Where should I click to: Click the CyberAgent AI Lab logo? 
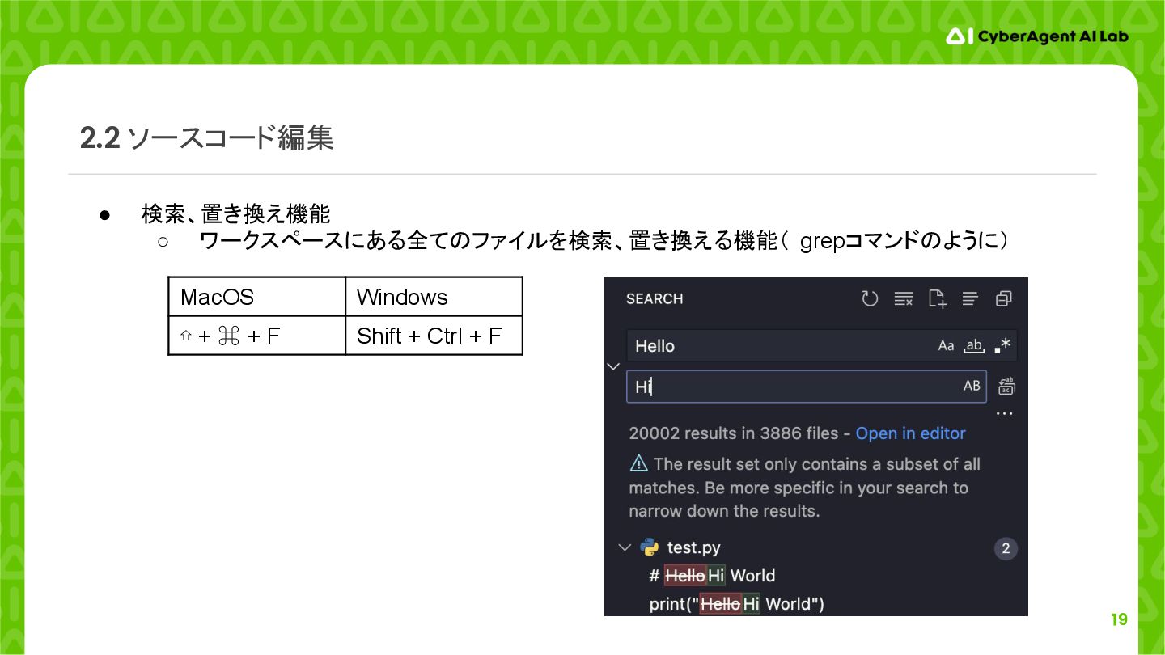point(1037,36)
